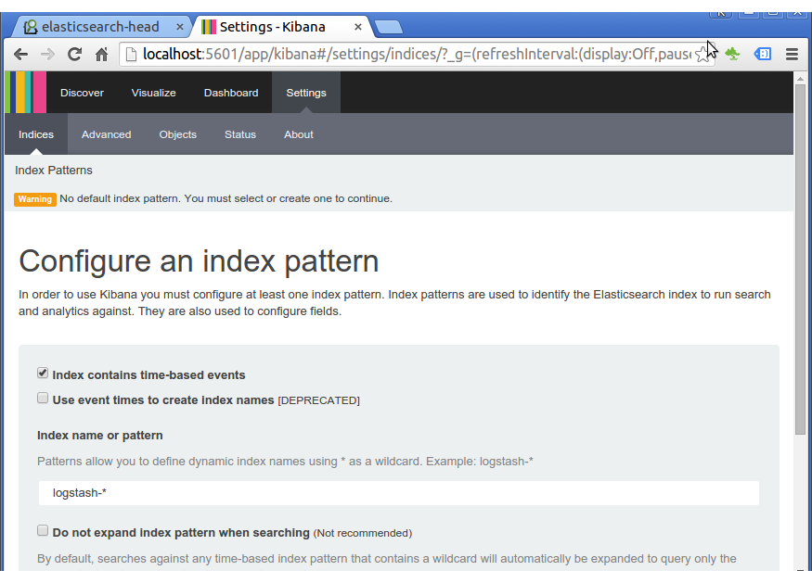Click the Index name or pattern label

(x=100, y=436)
